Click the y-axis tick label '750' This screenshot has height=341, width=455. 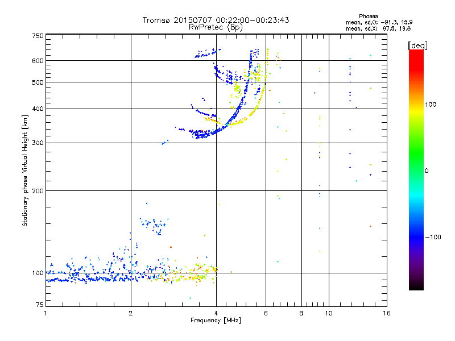pos(38,36)
